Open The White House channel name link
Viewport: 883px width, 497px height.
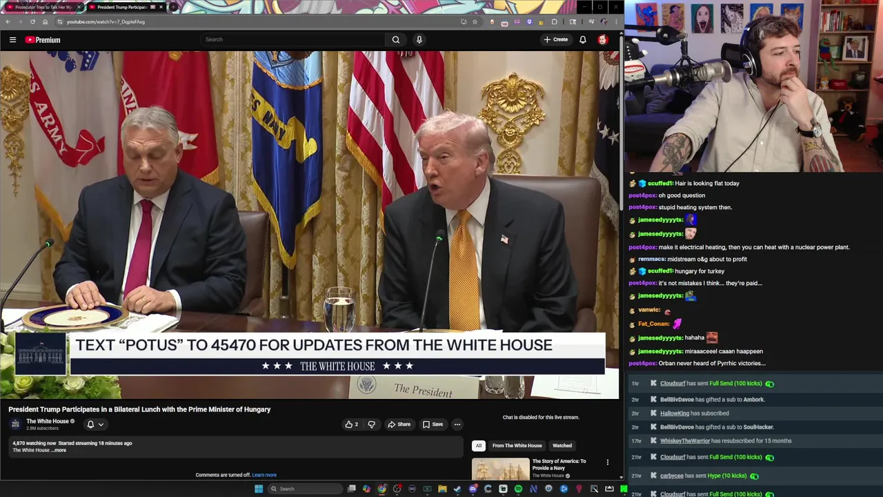pyautogui.click(x=48, y=421)
